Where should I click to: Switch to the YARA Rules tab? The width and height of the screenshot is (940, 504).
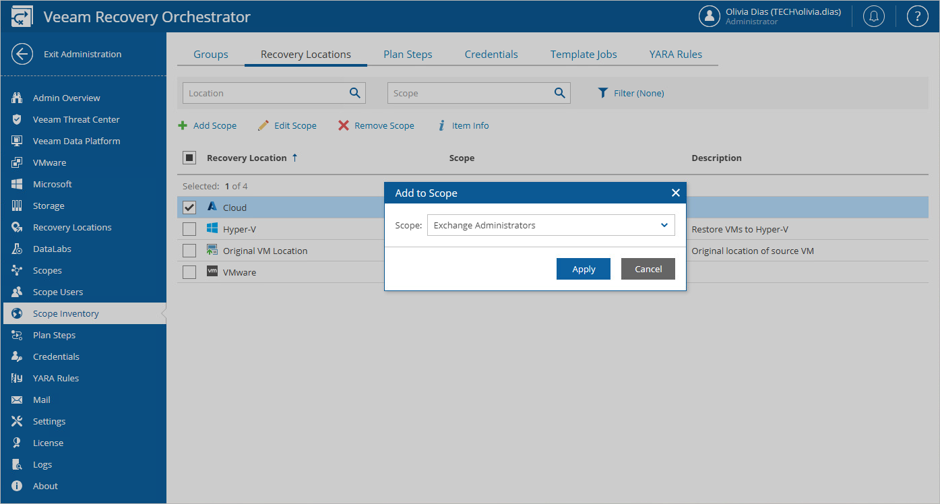(676, 55)
